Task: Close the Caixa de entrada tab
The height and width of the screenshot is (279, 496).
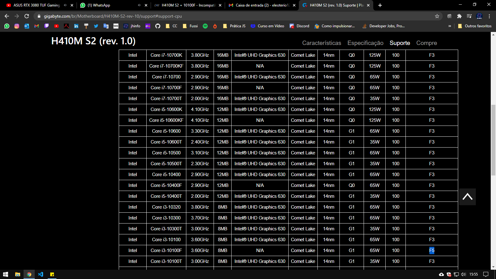Action: (x=294, y=5)
